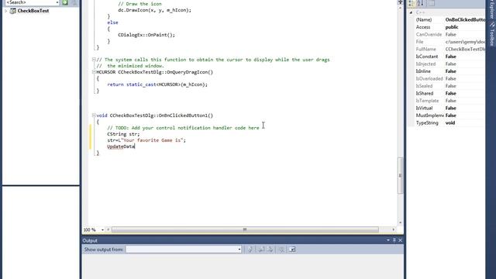Click the Find Message in Code icon
The image size is (496, 279).
(250, 250)
